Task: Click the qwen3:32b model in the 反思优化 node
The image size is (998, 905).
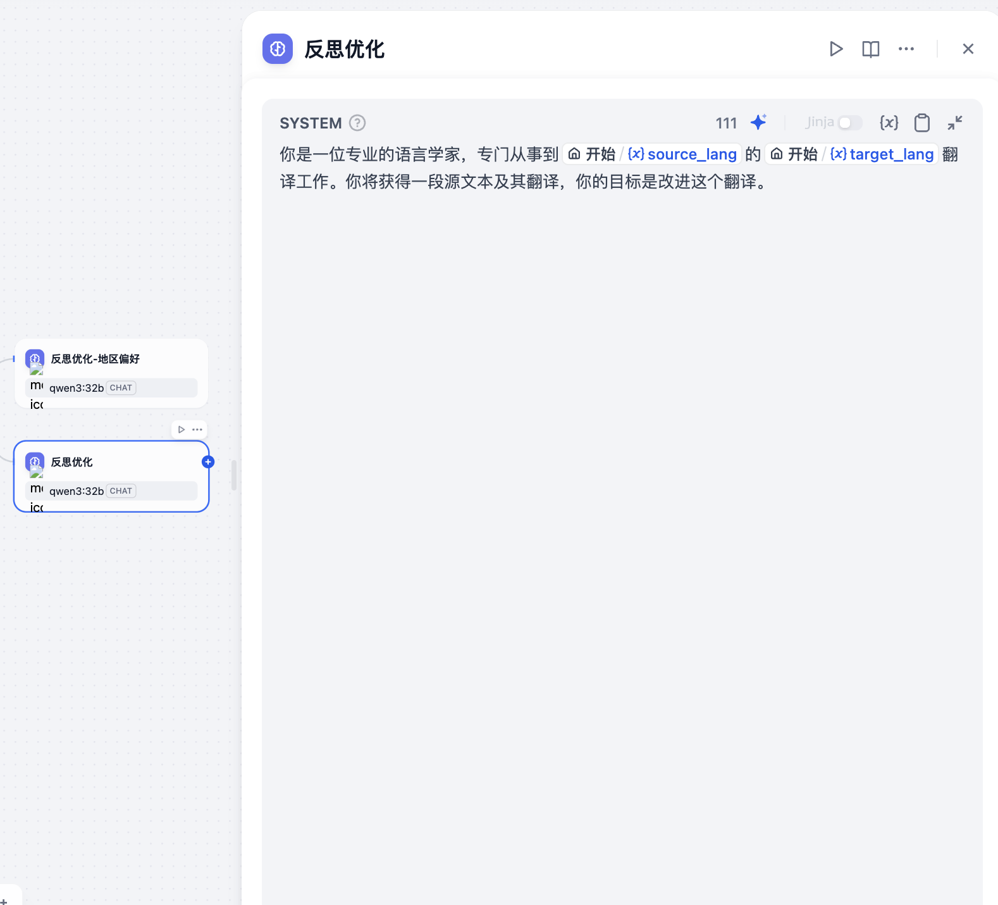Action: tap(77, 491)
